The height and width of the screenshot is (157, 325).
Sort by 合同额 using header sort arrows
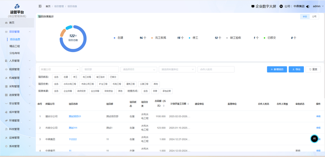click(x=164, y=106)
